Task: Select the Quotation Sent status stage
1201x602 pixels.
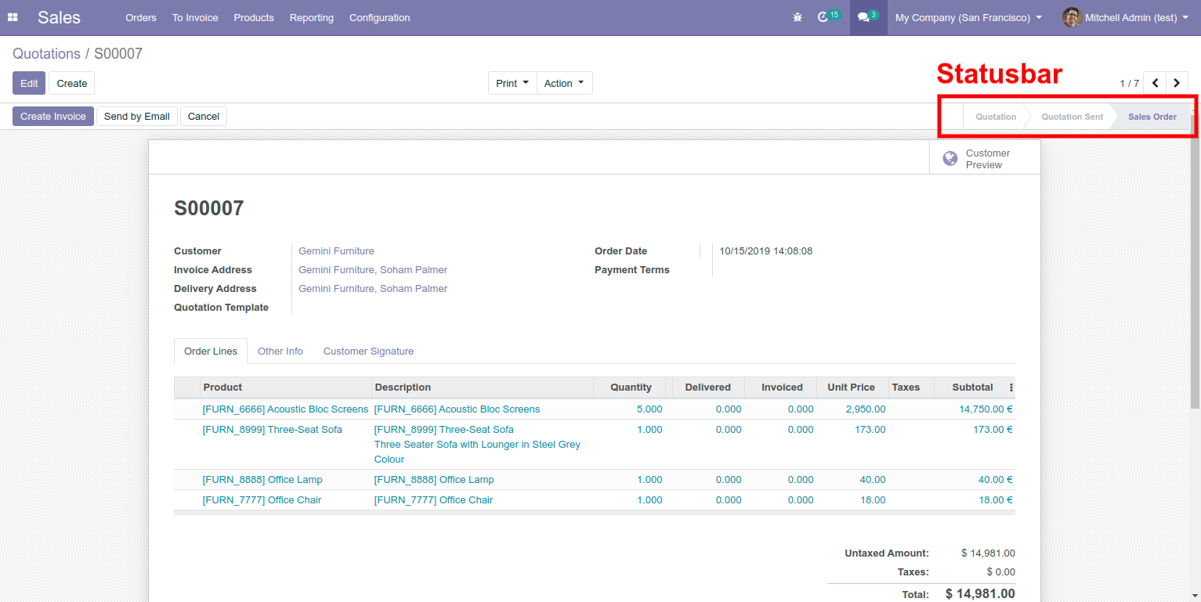Action: pos(1072,117)
